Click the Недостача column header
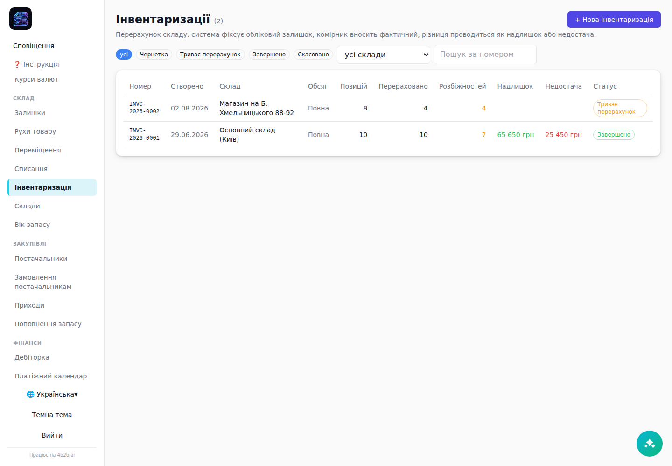This screenshot has width=672, height=466. [x=563, y=86]
